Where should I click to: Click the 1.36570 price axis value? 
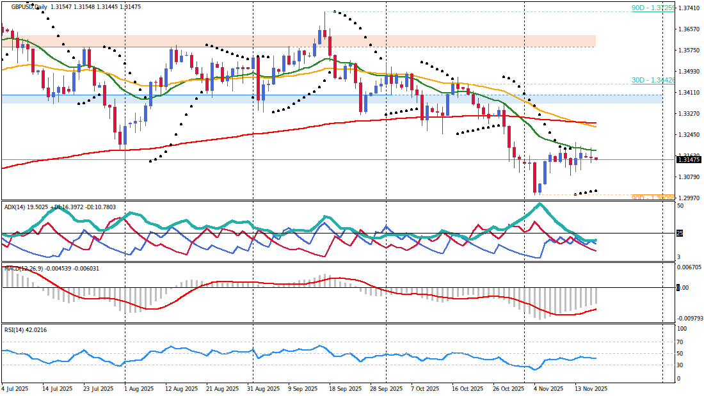click(x=689, y=29)
